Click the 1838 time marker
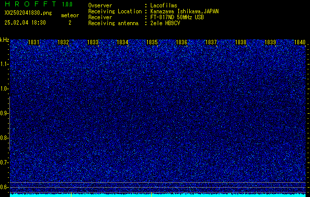Image resolution: width=310 pixels, height=197 pixels. pyautogui.click(x=241, y=42)
